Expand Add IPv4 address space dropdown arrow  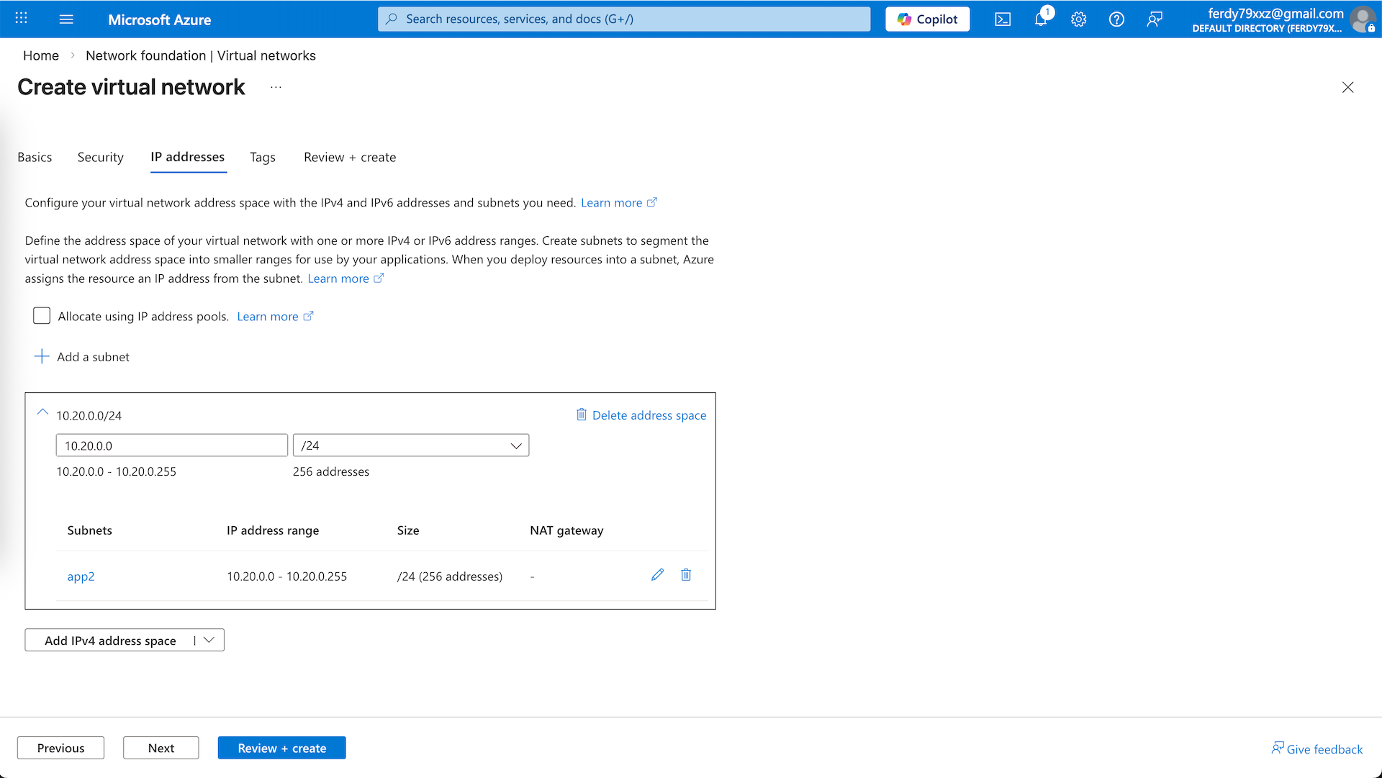coord(209,640)
